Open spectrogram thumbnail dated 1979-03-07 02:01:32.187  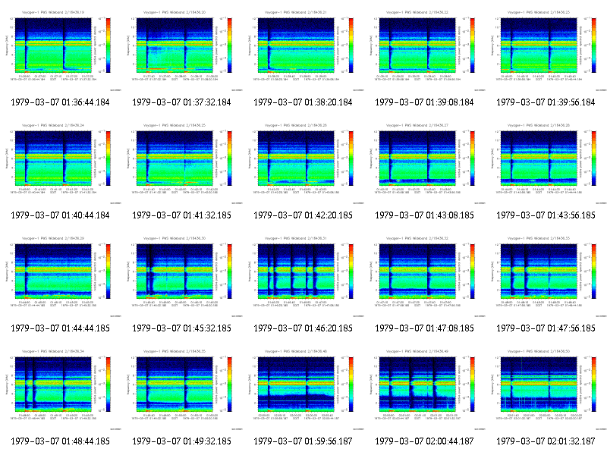click(546, 389)
